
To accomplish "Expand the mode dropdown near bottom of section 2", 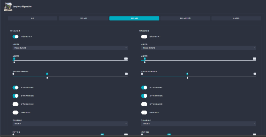I will (199, 124).
